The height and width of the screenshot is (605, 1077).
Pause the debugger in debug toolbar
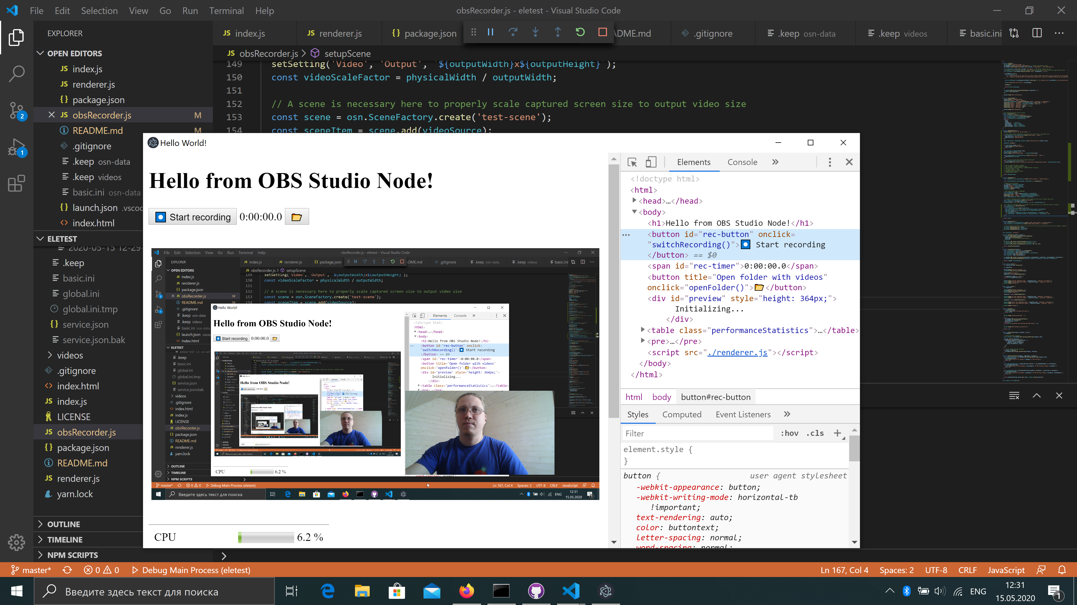tap(491, 32)
